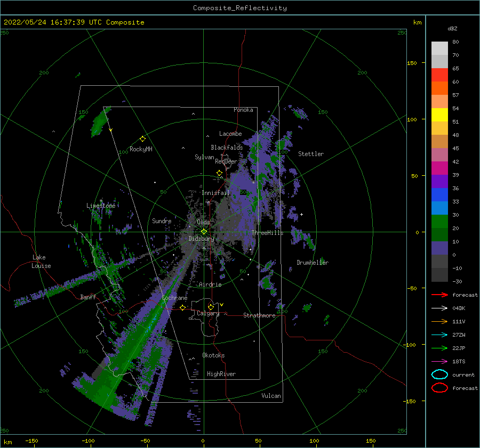Click the blue 33 dBZ color swatch
The width and height of the screenshot is (480, 448).
click(439, 195)
